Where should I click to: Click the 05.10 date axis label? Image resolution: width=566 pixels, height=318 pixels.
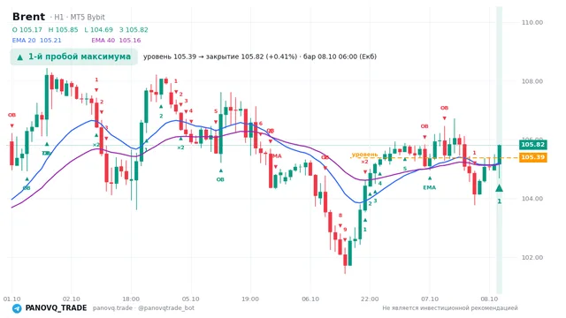coord(191,299)
